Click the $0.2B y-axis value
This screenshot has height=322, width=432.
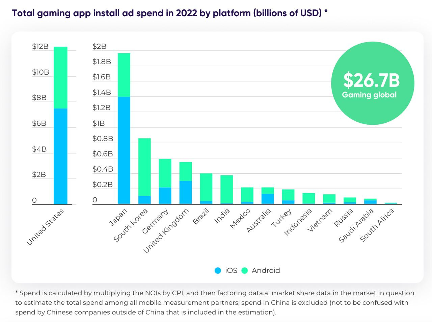[x=103, y=185]
